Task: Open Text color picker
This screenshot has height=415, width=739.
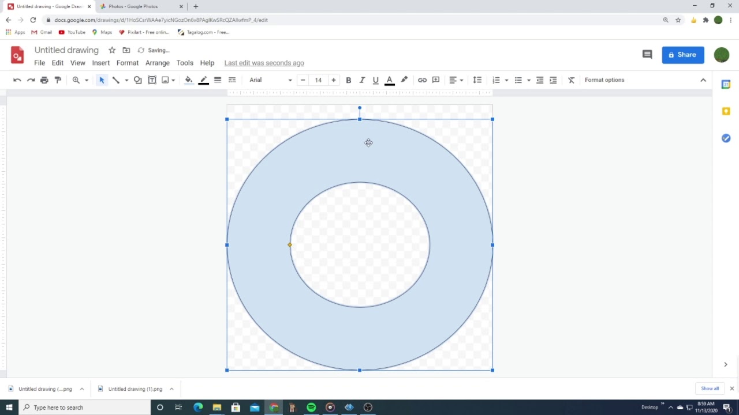Action: [x=390, y=80]
